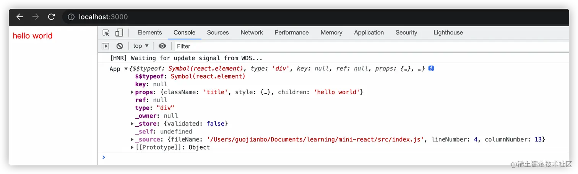Select the _owner: null row
The image size is (578, 174).
(x=156, y=116)
